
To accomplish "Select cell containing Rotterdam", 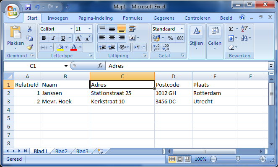I will click(215, 93).
